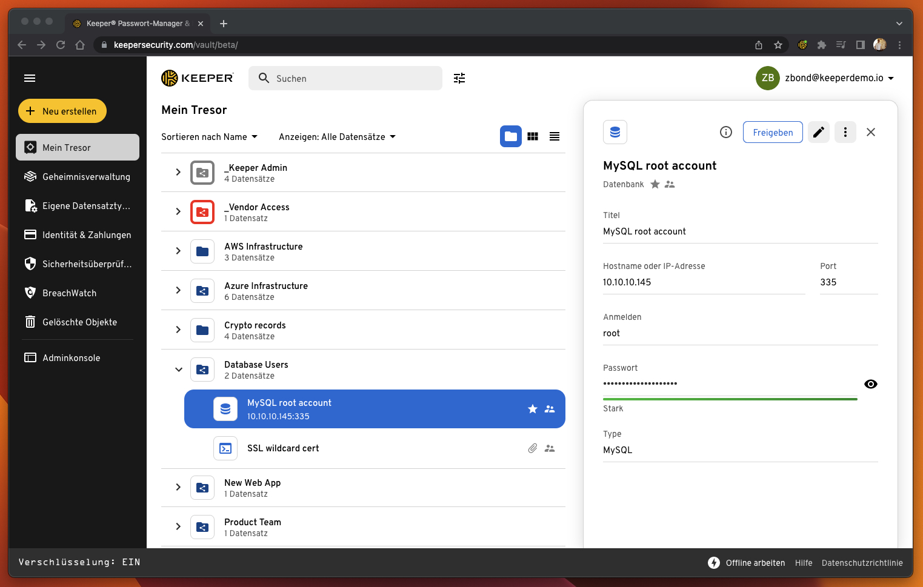Image resolution: width=923 pixels, height=587 pixels.
Task: Click the database record type icon in detail panel
Action: tap(615, 132)
